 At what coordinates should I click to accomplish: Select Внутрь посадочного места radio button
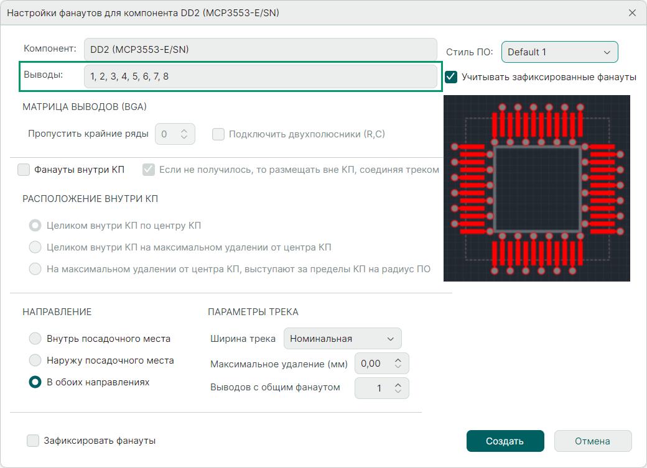(35, 339)
